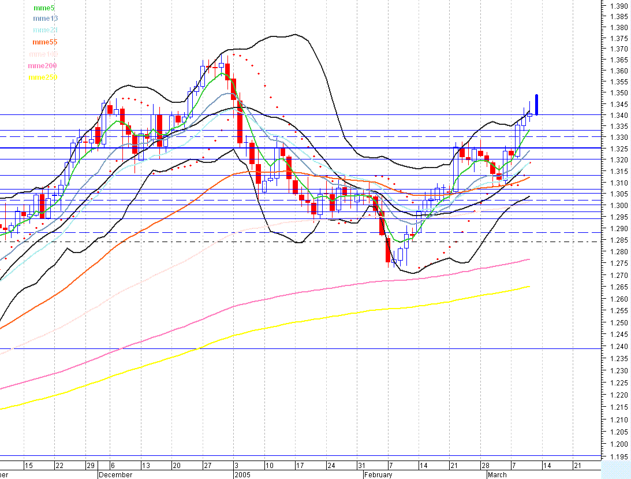Click the tall blue highlighted candle at top right

537,104
